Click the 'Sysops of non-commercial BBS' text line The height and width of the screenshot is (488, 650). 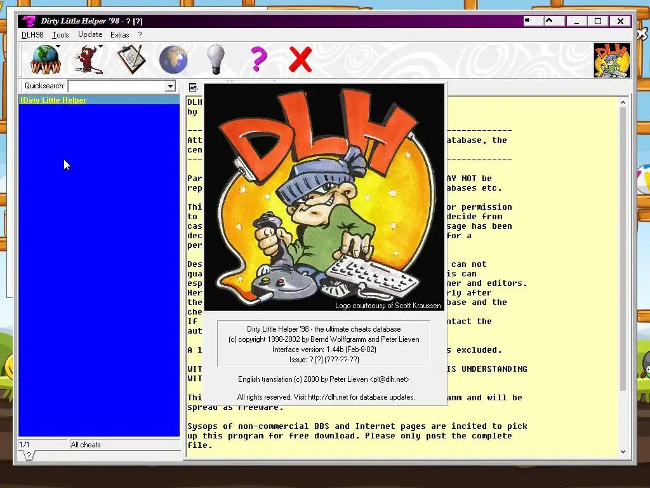coord(357,426)
